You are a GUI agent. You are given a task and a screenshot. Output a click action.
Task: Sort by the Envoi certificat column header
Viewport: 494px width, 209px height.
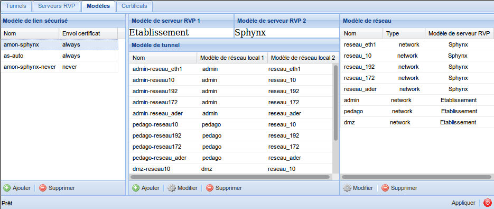88,33
